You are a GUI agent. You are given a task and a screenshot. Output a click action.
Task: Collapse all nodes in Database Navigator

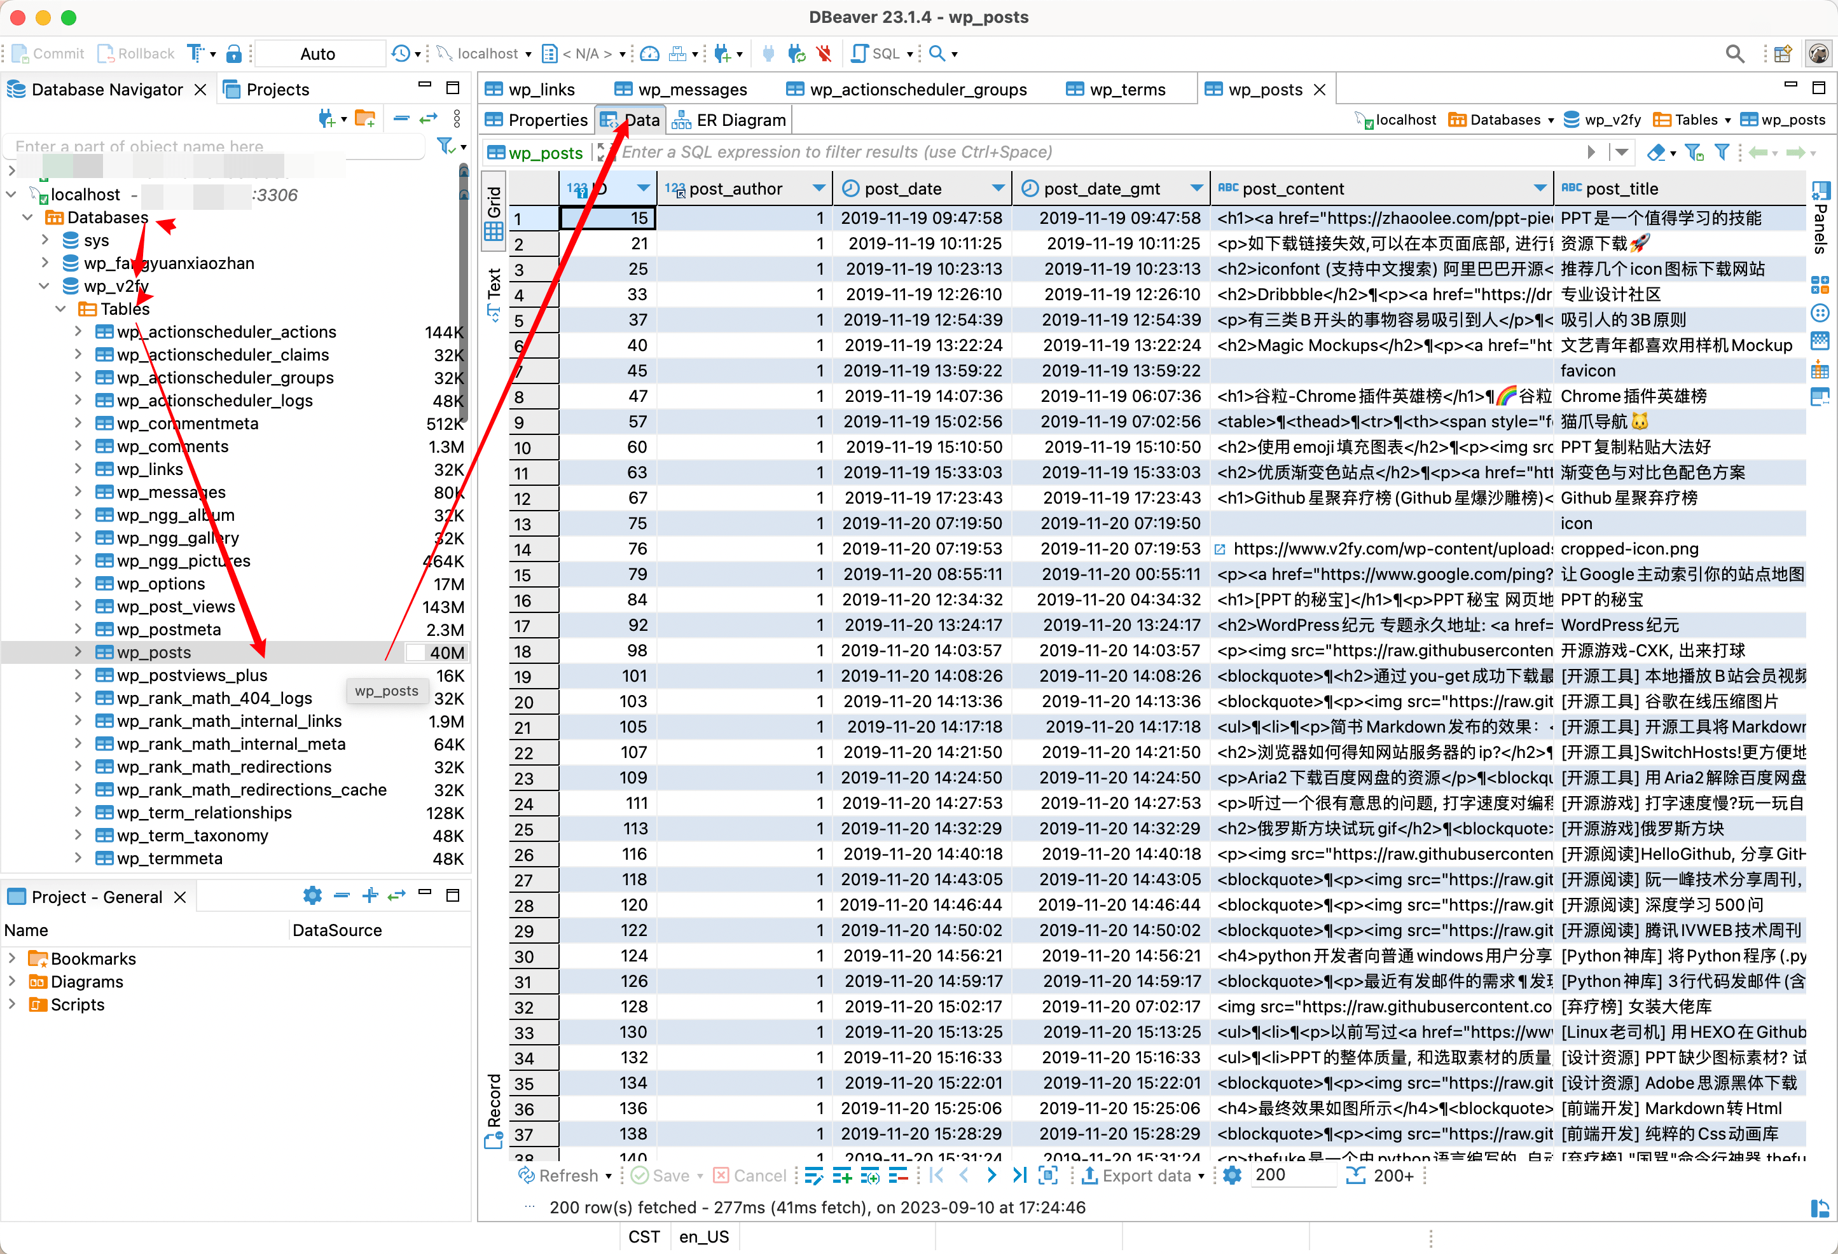coord(401,119)
